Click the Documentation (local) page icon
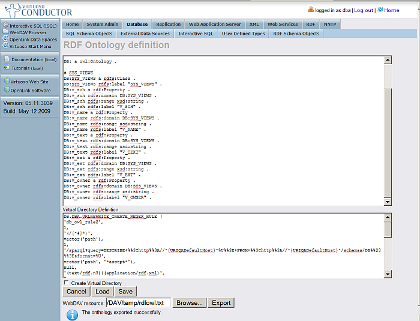Screen dimensions: 420x321 tap(7, 58)
